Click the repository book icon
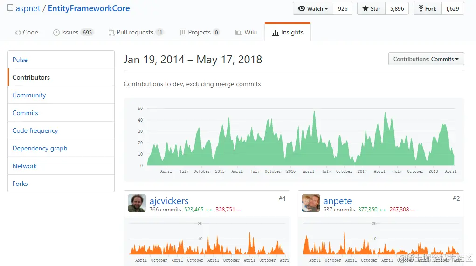Screen dimensions: 476x266 point(10,8)
